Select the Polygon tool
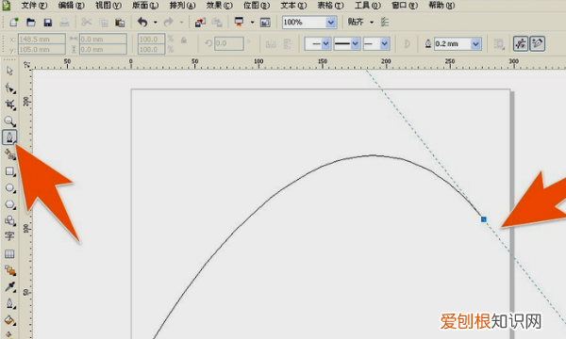The width and height of the screenshot is (566, 339). tap(9, 204)
